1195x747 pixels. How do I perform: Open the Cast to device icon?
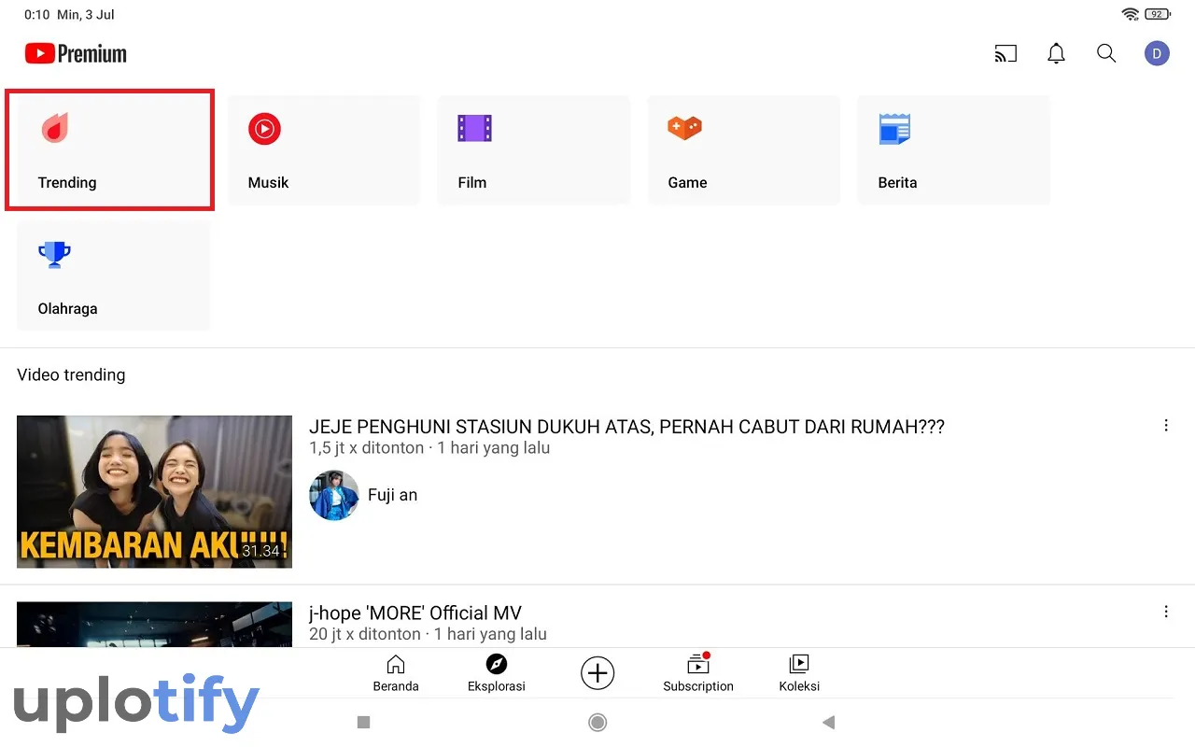click(1005, 53)
